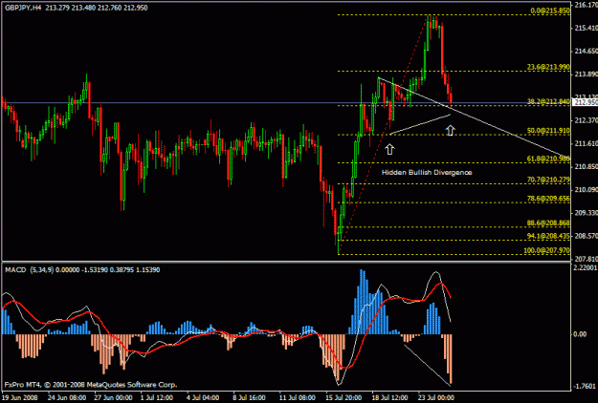Click the 8 Jul 16:00 time label

(250, 397)
